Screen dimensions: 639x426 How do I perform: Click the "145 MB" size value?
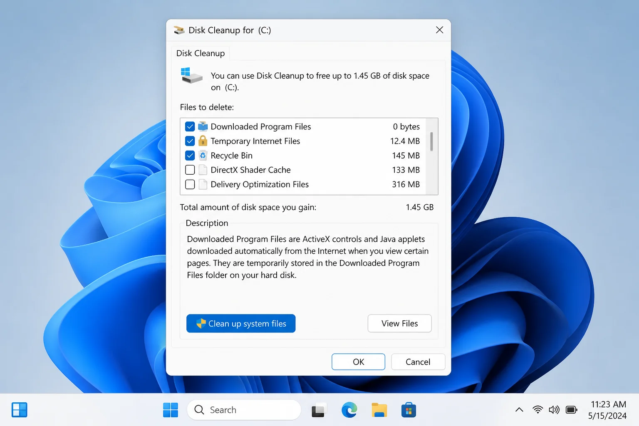(x=406, y=156)
